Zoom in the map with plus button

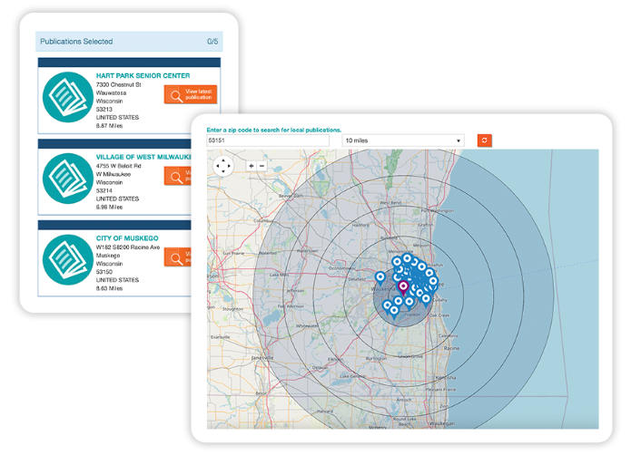point(251,166)
